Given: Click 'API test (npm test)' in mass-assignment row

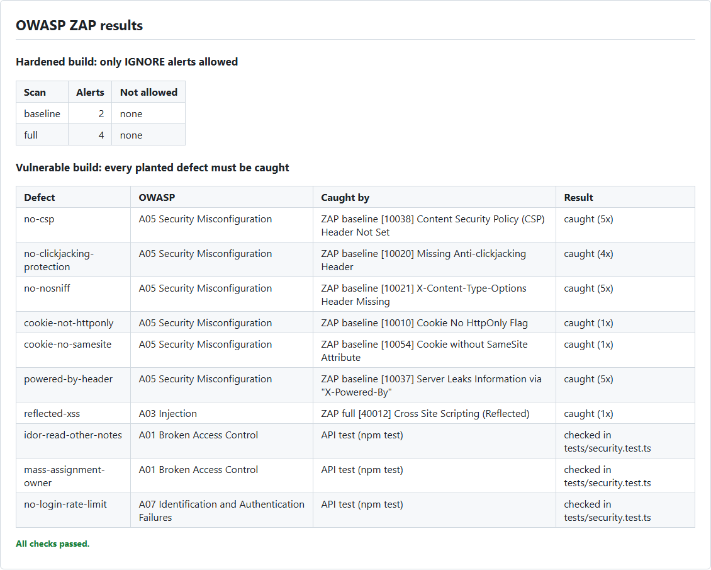Looking at the screenshot, I should coord(434,476).
